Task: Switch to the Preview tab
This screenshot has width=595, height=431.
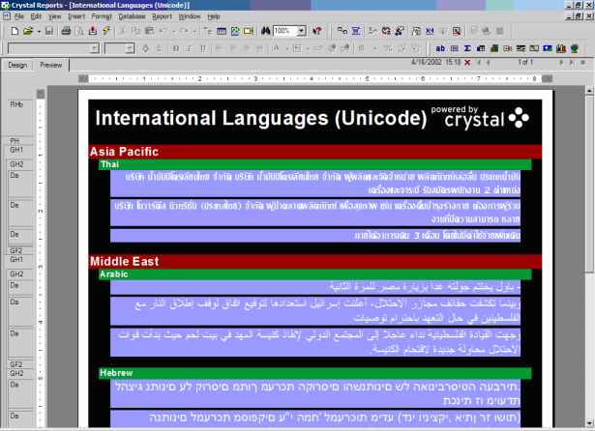Action: click(51, 65)
